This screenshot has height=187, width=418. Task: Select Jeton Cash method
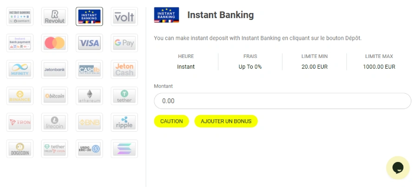(124, 70)
